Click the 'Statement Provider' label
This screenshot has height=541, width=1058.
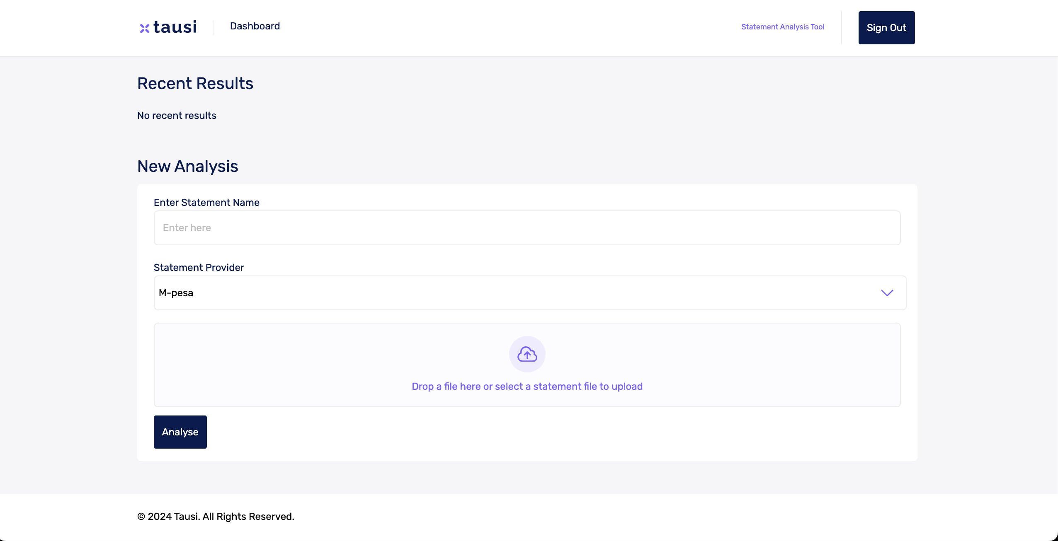(199, 268)
